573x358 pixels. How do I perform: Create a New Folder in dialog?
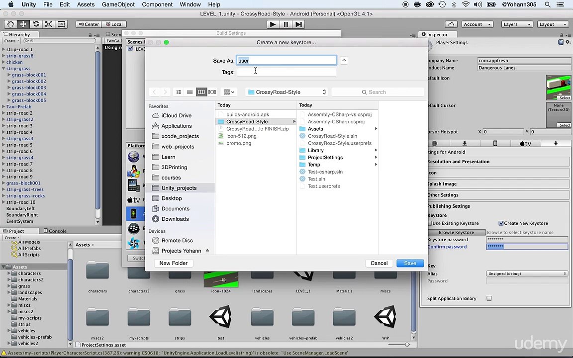174,263
